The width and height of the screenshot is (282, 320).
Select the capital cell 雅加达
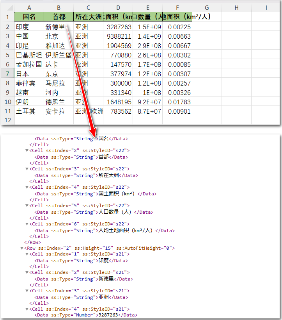pos(59,46)
